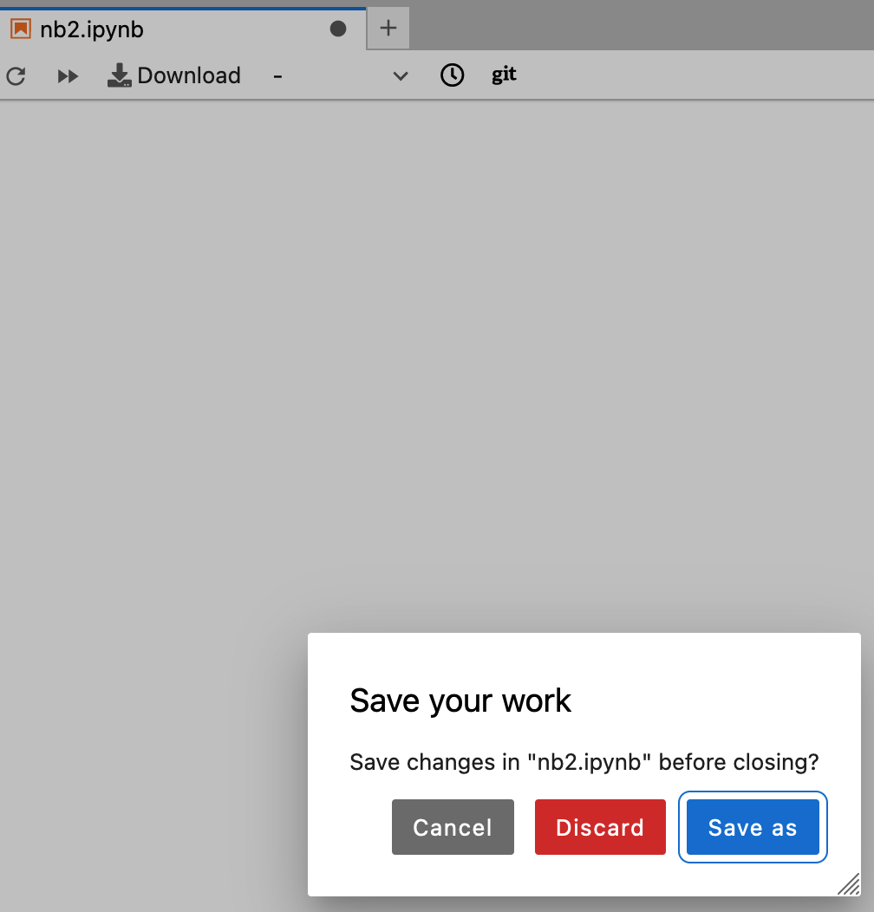
Task: Cancel closing the notebook
Action: [x=453, y=827]
